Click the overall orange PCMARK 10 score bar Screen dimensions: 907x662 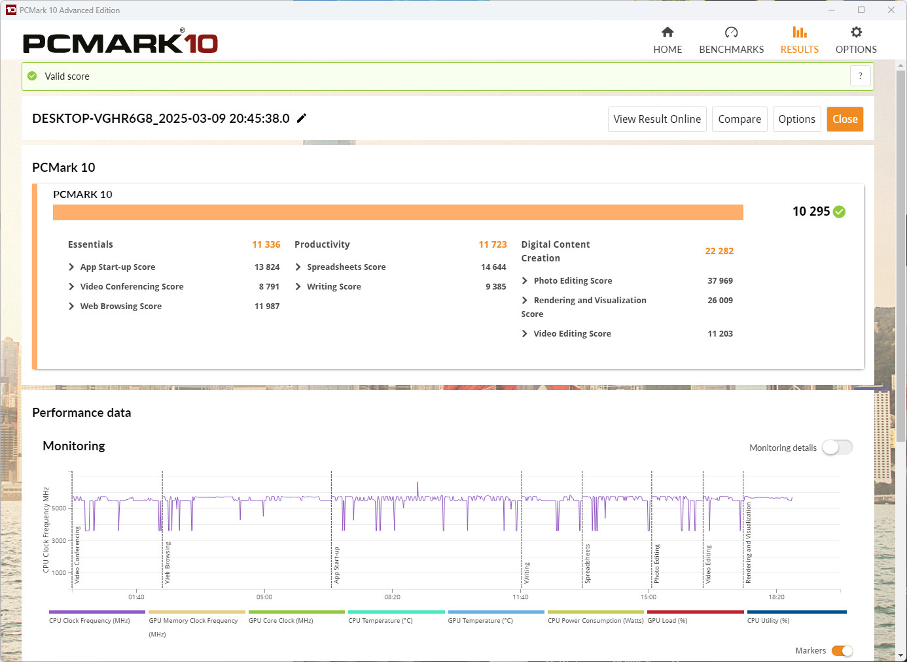click(x=398, y=212)
